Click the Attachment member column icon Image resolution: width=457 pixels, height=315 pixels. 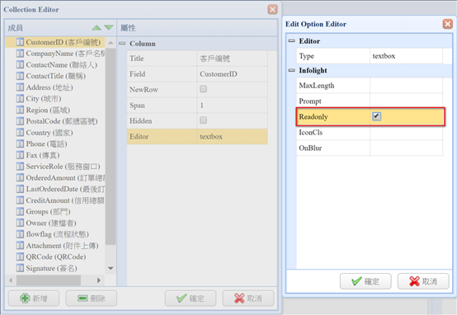[x=20, y=246]
